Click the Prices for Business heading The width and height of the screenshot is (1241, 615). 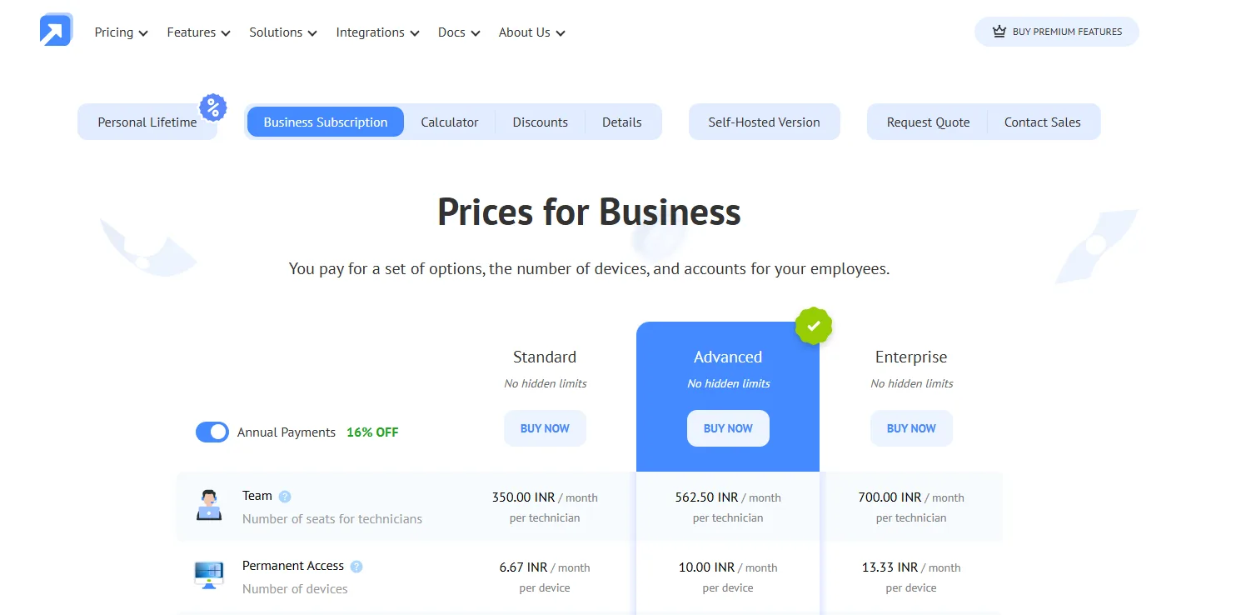(x=589, y=212)
